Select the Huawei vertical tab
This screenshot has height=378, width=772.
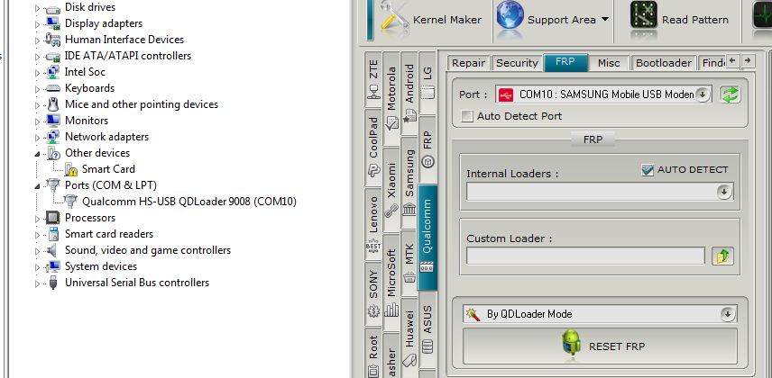point(409,338)
